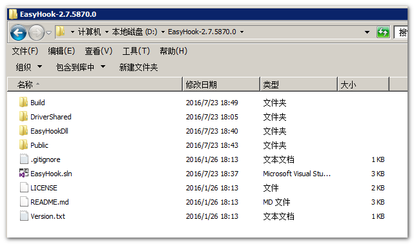414x244 pixels.
Task: Click 计算机 breadcrumb in address bar
Action: (x=89, y=32)
